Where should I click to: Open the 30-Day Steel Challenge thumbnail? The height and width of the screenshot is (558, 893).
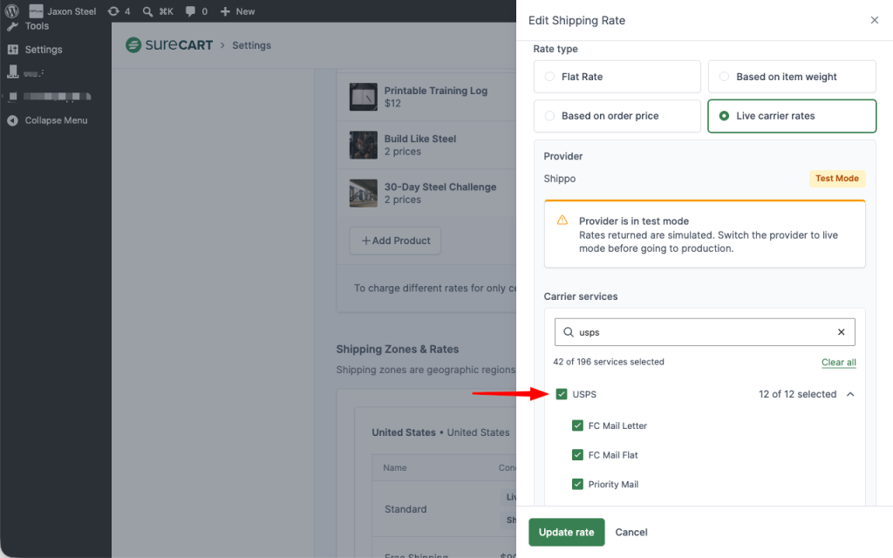364,193
